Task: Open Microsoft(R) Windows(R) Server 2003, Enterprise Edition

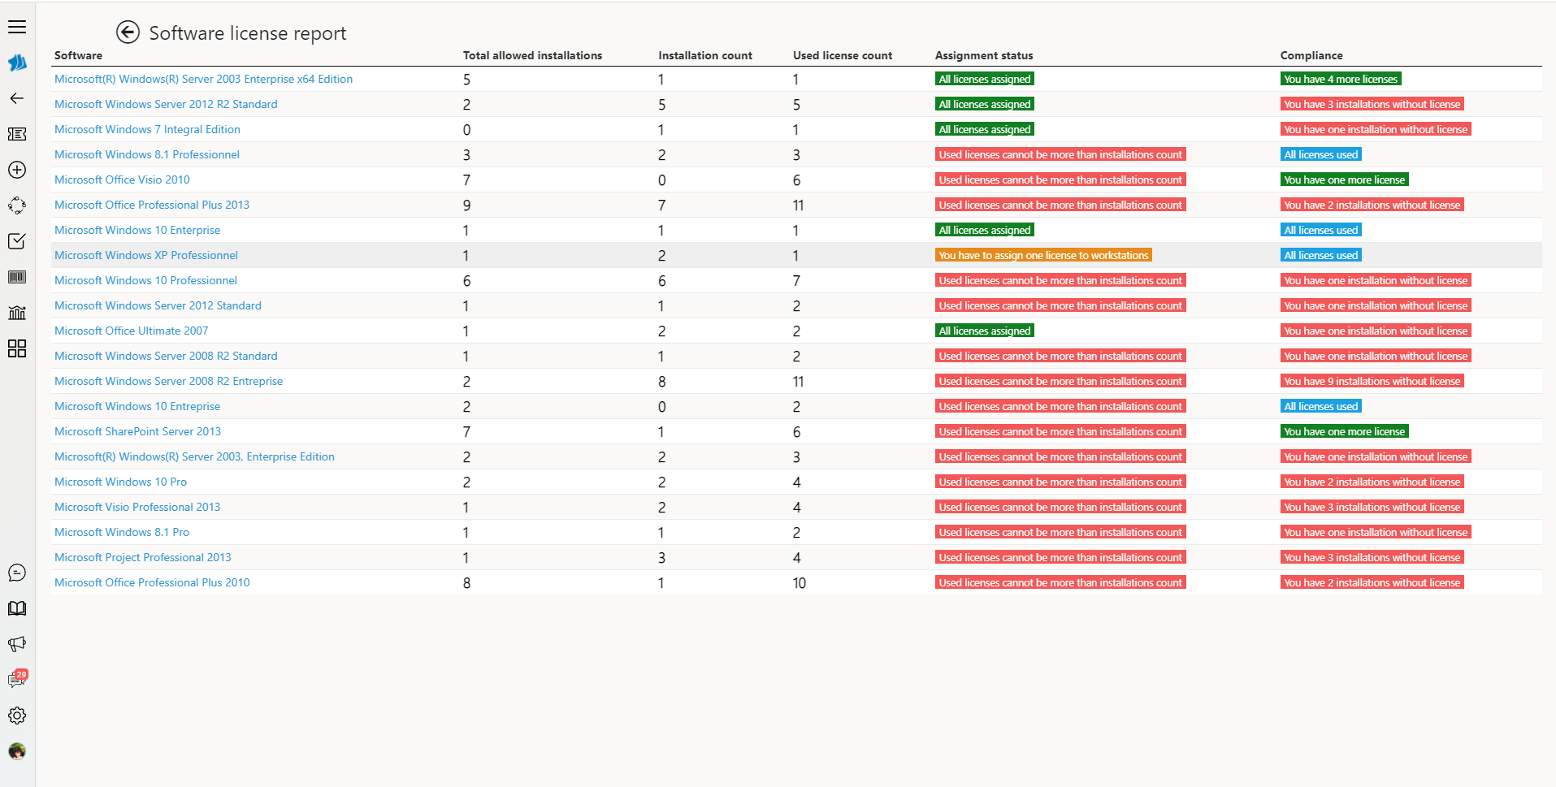Action: 194,456
